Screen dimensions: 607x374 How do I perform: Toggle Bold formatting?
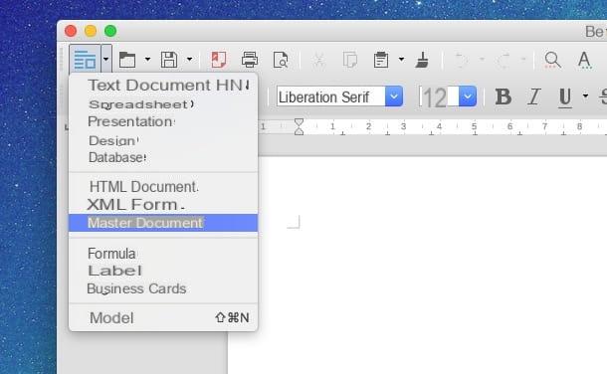(x=504, y=96)
